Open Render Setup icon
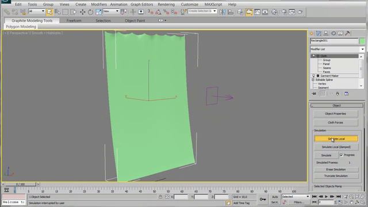Image resolution: width=368 pixels, height=207 pixels. [284, 11]
